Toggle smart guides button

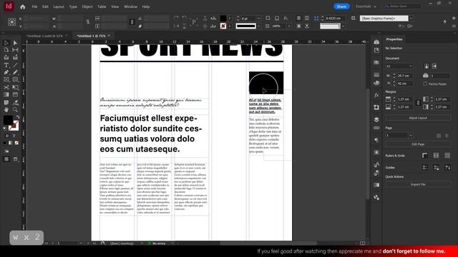click(447, 167)
